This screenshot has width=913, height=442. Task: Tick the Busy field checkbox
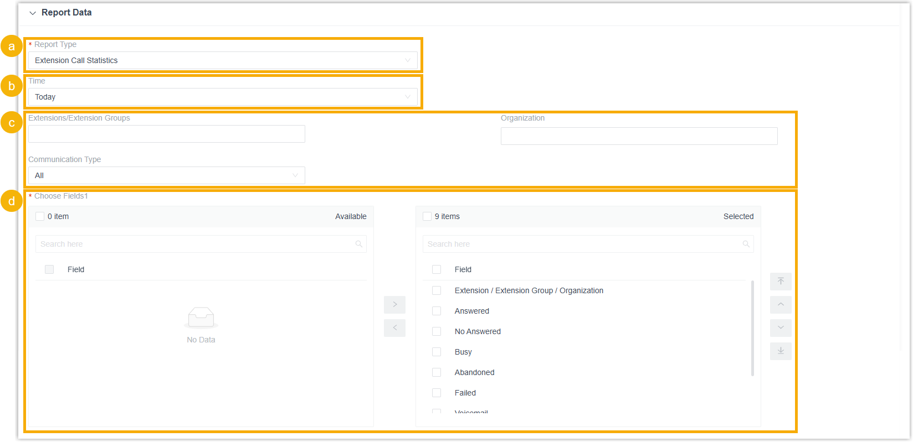coord(437,352)
